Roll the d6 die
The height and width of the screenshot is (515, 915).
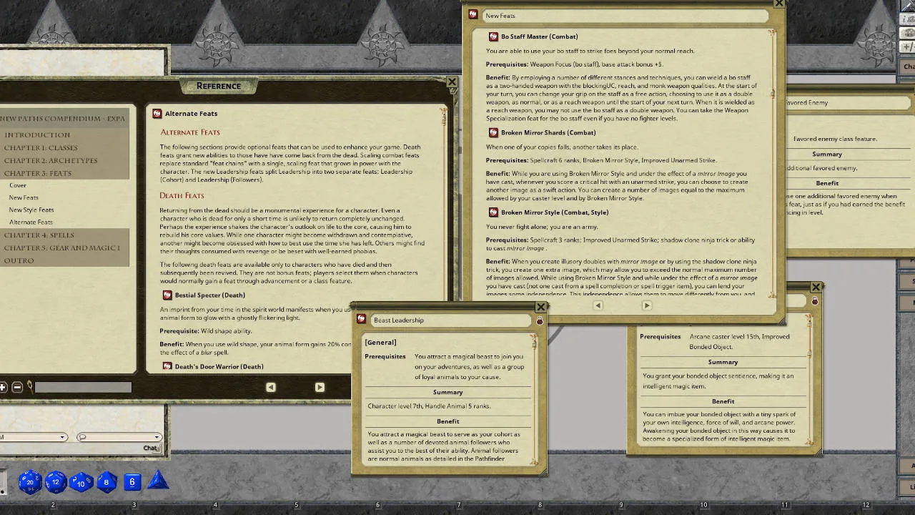132,482
